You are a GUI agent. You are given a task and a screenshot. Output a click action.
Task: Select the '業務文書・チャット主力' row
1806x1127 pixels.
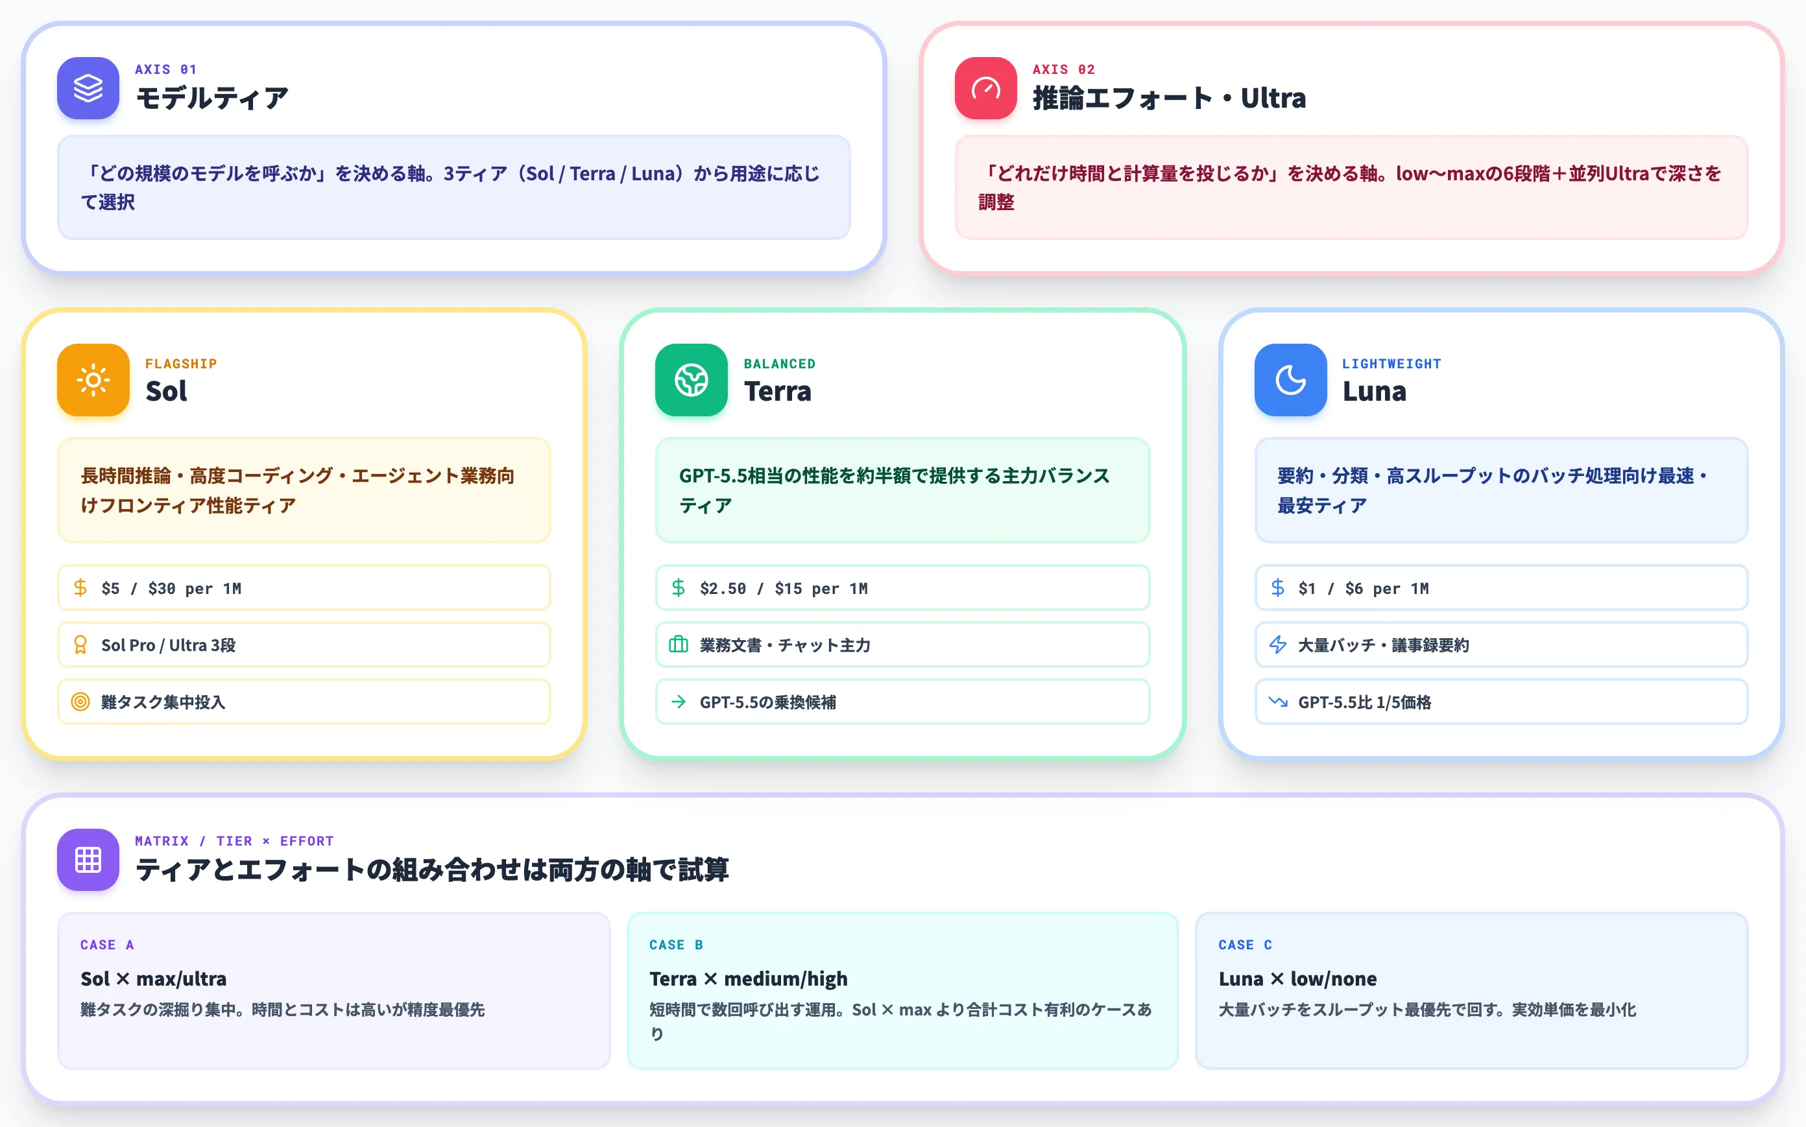coord(902,645)
